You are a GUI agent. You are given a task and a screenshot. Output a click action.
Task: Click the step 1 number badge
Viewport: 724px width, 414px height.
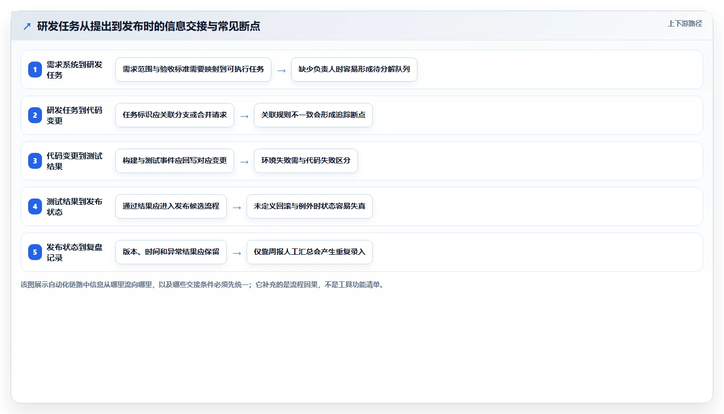(35, 70)
